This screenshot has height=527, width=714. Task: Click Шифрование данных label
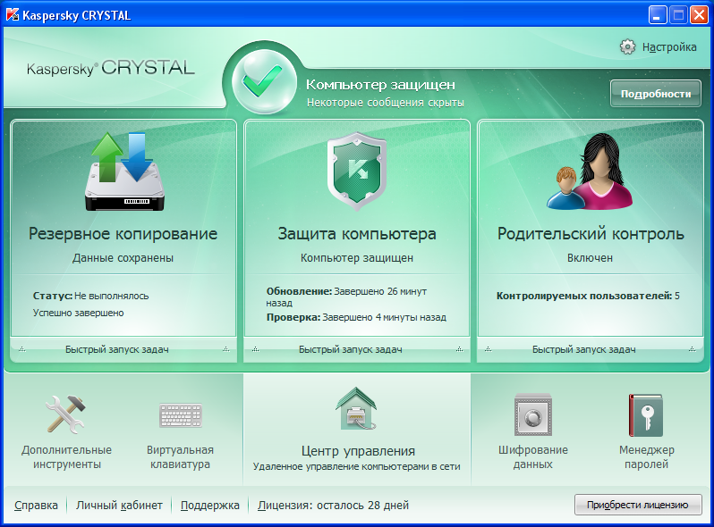[x=532, y=457]
